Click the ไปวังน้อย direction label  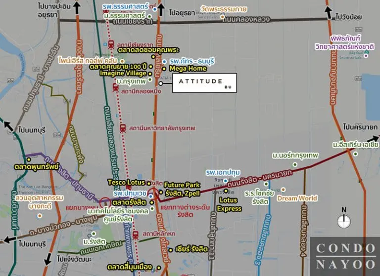[349, 17]
